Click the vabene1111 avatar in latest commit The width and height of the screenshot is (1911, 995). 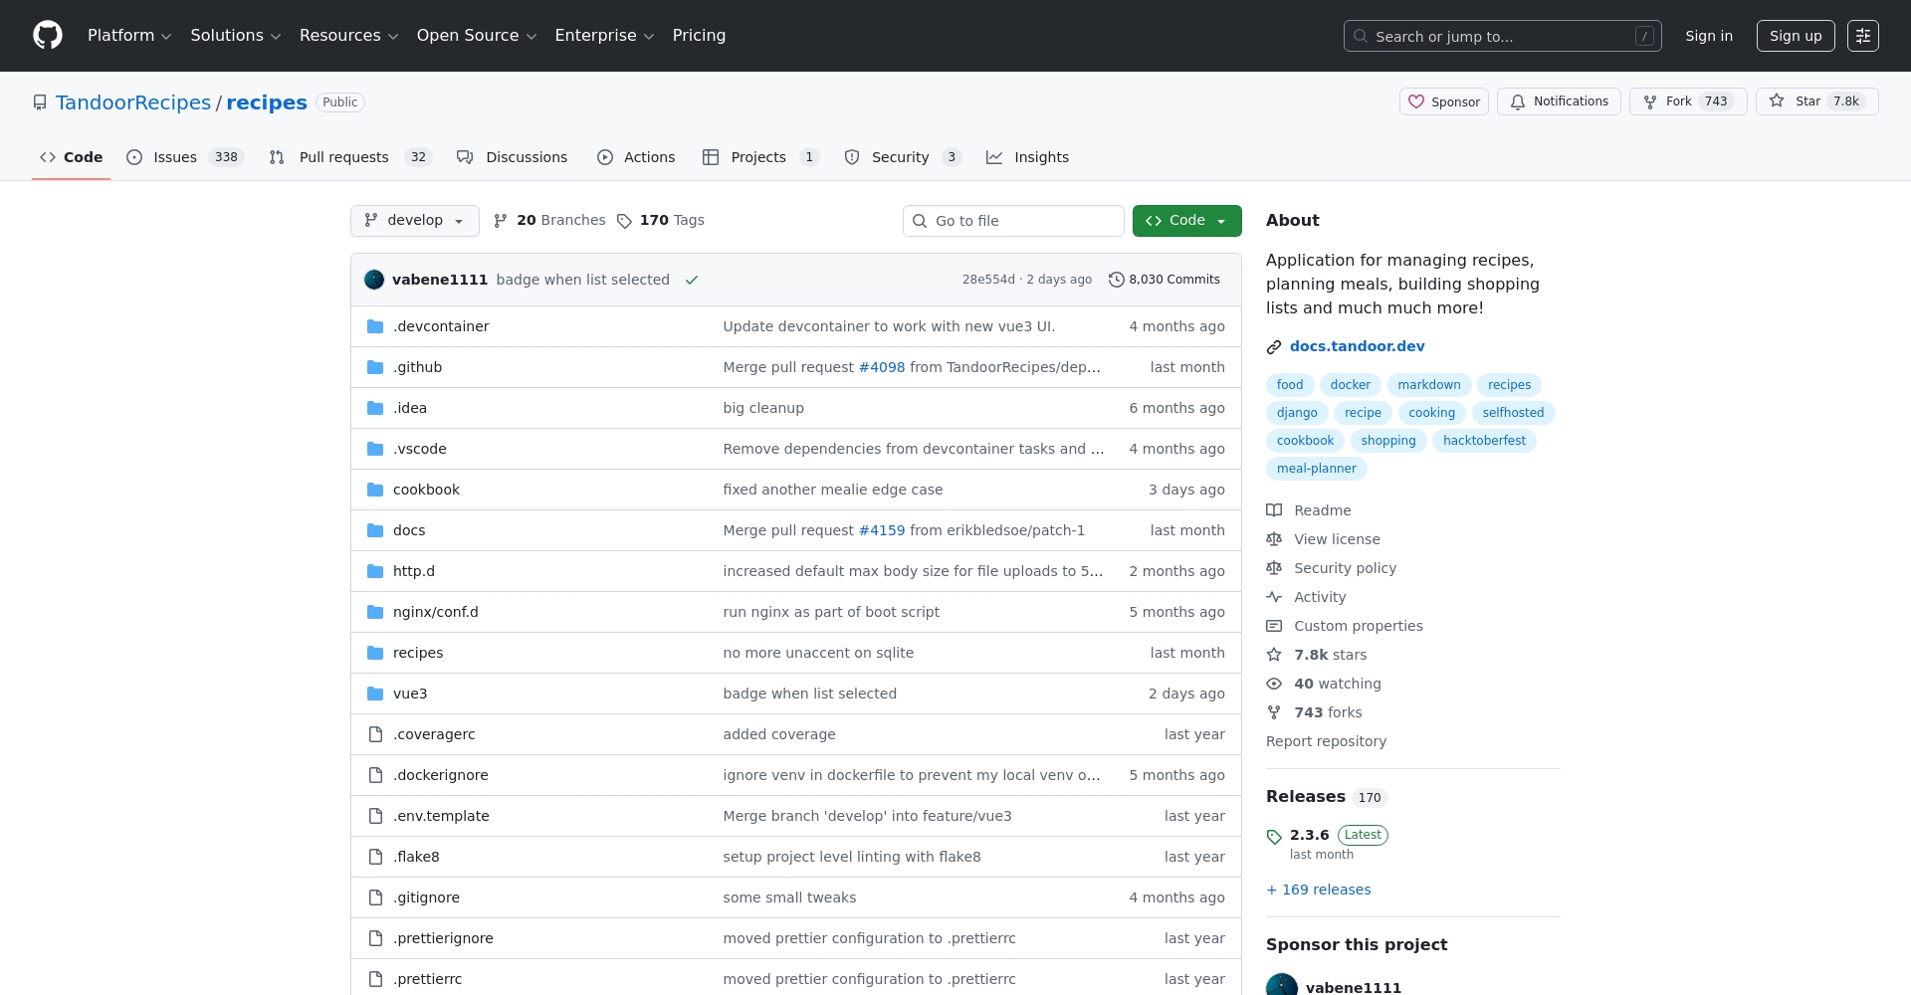tap(374, 280)
